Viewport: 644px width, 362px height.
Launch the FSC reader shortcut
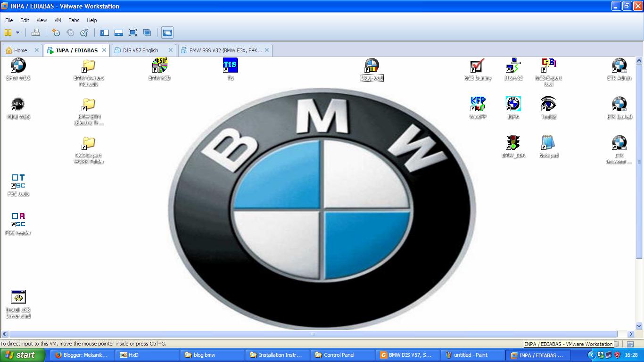click(18, 224)
